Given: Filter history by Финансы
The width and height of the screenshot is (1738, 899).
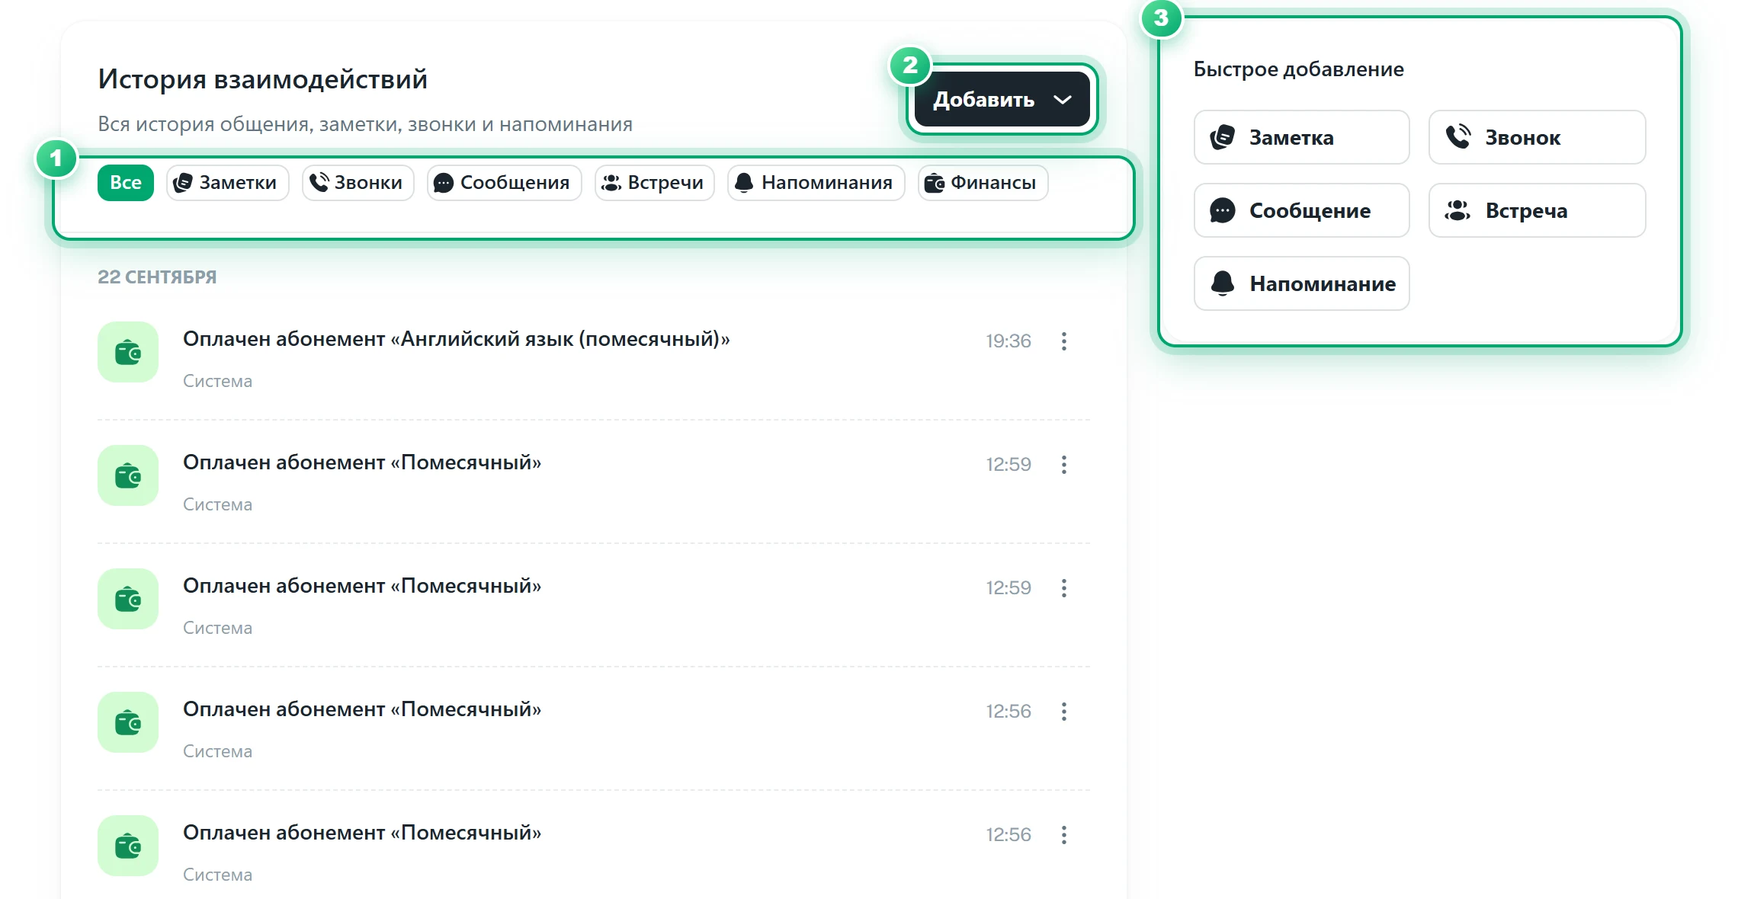Looking at the screenshot, I should pyautogui.click(x=983, y=183).
